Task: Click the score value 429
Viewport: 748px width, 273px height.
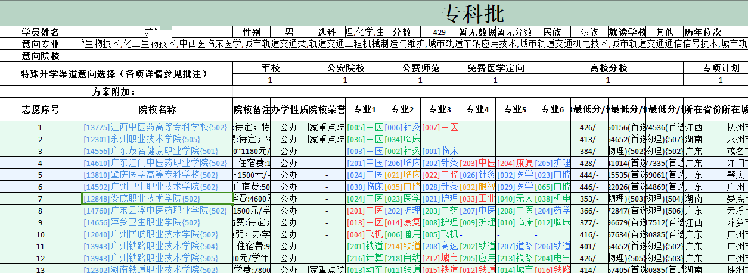Action: [x=439, y=32]
